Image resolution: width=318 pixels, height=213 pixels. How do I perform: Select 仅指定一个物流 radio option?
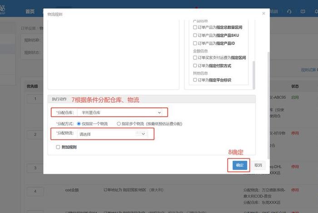[x=79, y=124]
